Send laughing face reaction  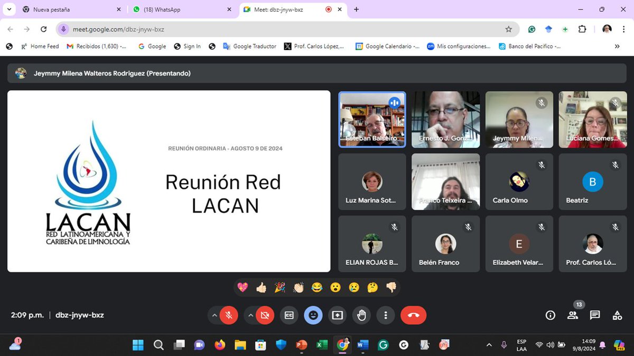coord(317,287)
